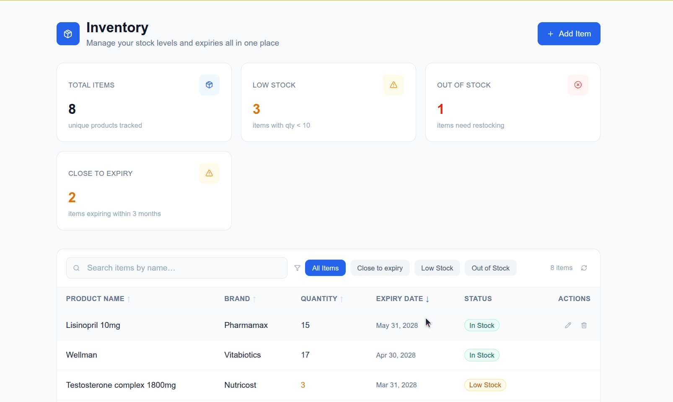This screenshot has height=402, width=673.
Task: Click 'items with qty < 10' text
Action: [281, 125]
